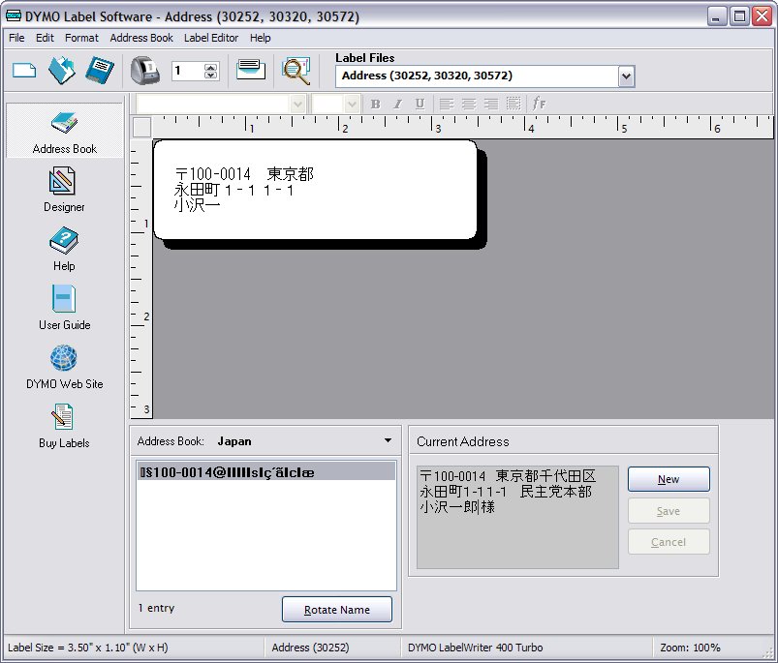Click the Rotate Name button
This screenshot has width=778, height=663.
click(x=337, y=610)
